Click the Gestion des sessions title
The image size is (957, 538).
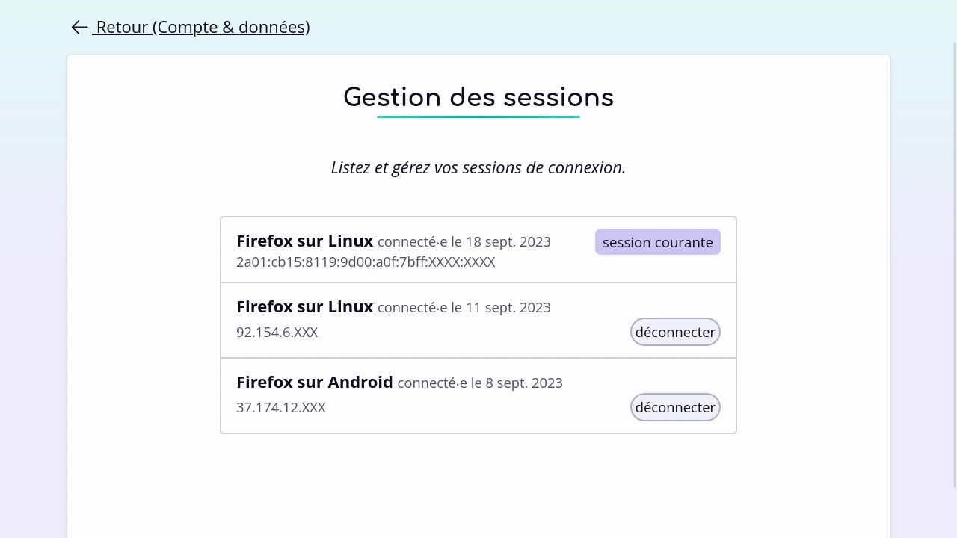click(x=478, y=97)
